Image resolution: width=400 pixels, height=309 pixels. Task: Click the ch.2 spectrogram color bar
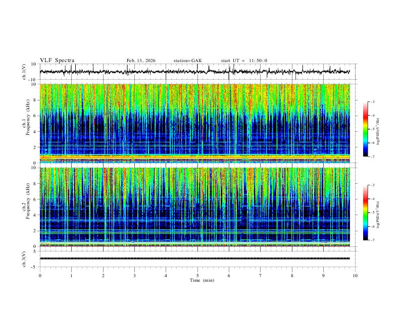click(365, 213)
